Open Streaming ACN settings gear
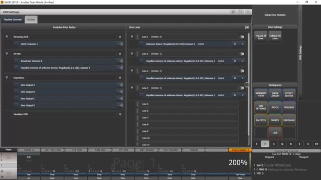 pyautogui.click(x=120, y=37)
